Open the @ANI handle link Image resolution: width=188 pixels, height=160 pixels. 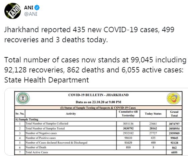click(31, 14)
